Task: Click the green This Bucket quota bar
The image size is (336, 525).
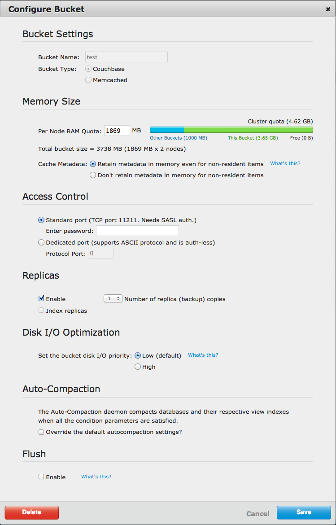Action: point(248,130)
